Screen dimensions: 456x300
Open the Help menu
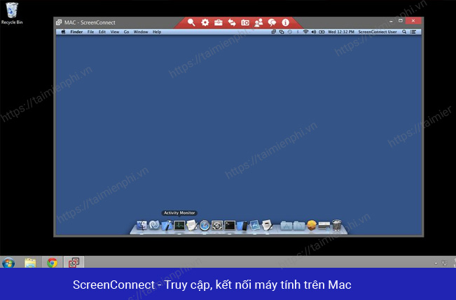(x=157, y=32)
